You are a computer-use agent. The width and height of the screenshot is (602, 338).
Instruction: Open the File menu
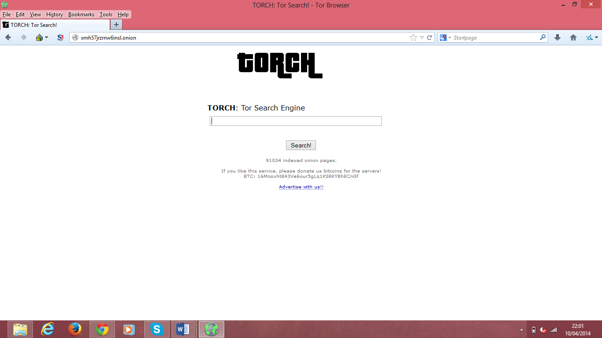click(7, 15)
